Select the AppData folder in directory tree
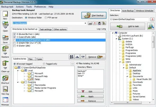The width and height of the screenshot is (156, 107). tap(137, 71)
